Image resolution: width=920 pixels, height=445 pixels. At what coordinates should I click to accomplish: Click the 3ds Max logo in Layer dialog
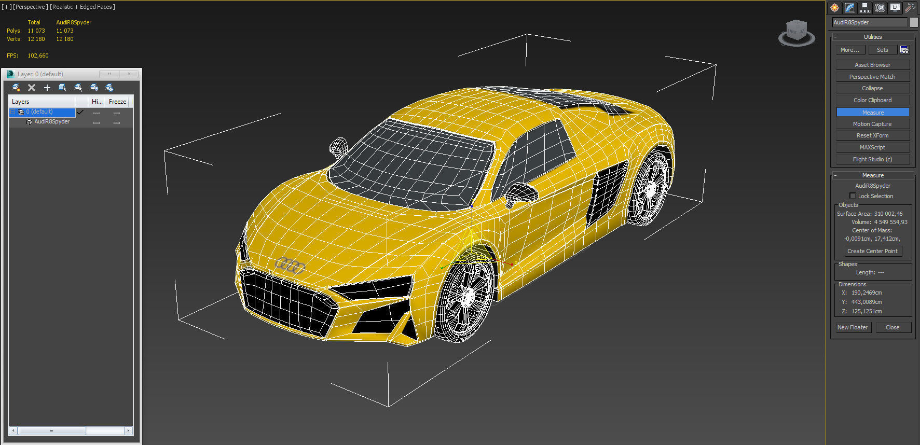tap(10, 74)
